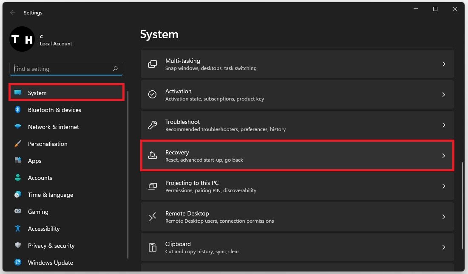Click the Personalisation paintbrush icon
Image resolution: width=468 pixels, height=274 pixels.
18,144
